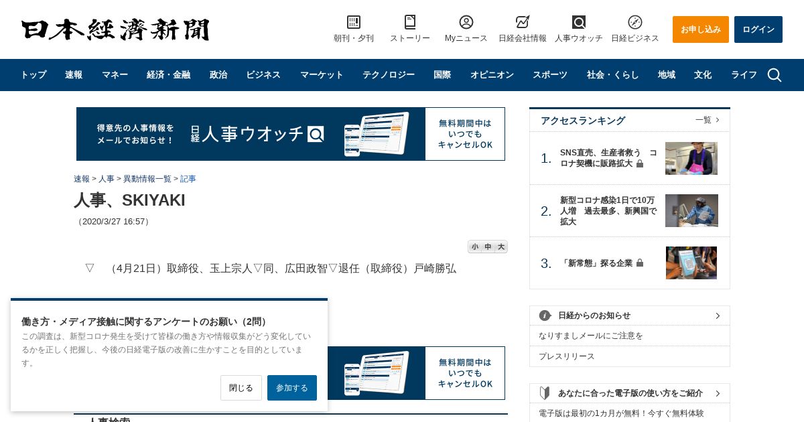The width and height of the screenshot is (804, 422).
Task: Set font size to 中
Action: (488, 247)
